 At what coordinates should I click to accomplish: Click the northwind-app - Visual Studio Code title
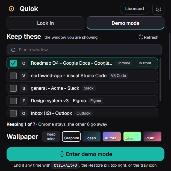[69, 76]
